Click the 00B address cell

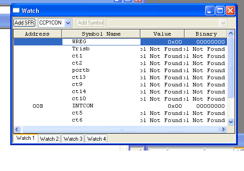click(38, 106)
